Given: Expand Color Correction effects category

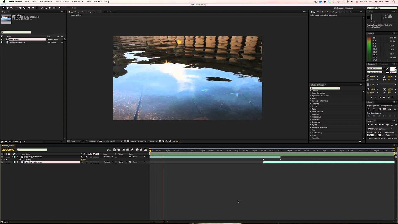Looking at the screenshot, I should point(310,93).
